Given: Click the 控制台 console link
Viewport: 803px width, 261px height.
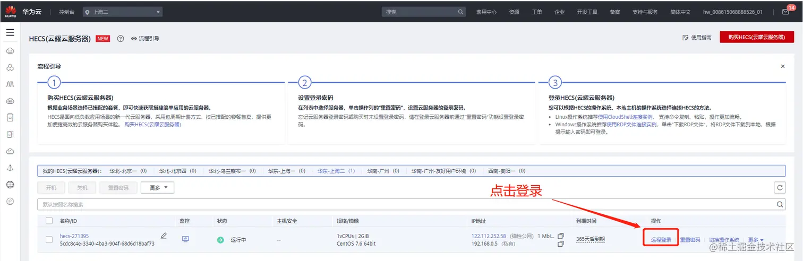Looking at the screenshot, I should [x=67, y=12].
